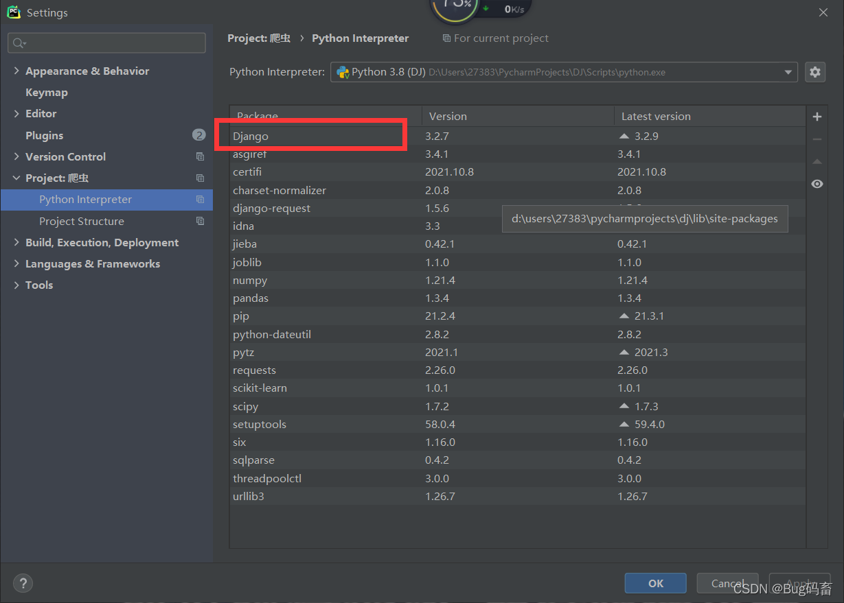Screen dimensions: 844x603
Task: Select the scipy package row
Action: (x=518, y=406)
